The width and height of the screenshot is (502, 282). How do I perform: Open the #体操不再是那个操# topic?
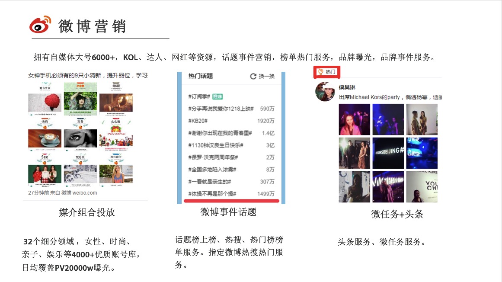point(212,194)
